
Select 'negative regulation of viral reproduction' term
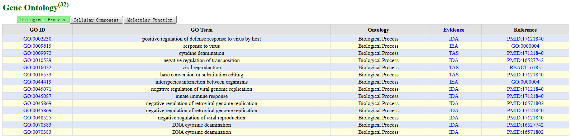tap(201, 118)
